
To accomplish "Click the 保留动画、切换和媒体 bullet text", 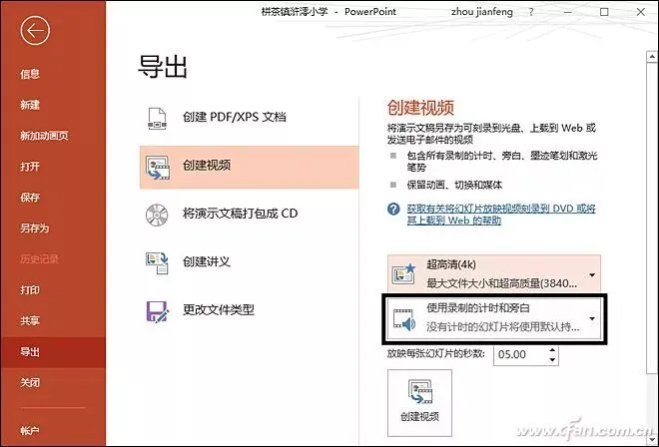I will (x=454, y=185).
